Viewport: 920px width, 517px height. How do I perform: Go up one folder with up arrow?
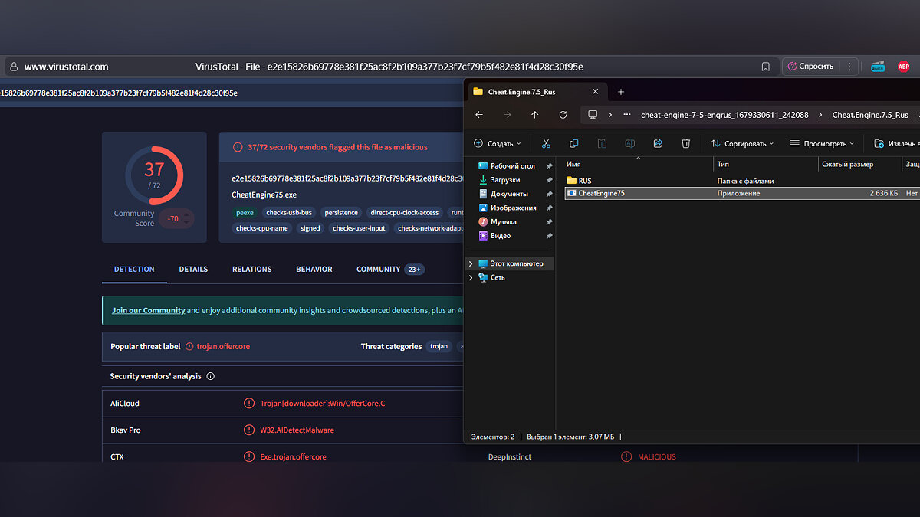[x=534, y=115]
